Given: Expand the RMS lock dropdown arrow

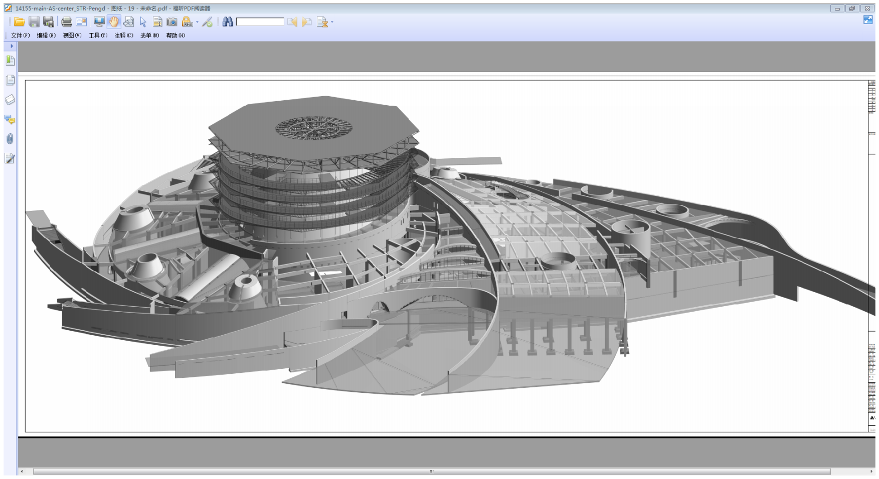Looking at the screenshot, I should tap(197, 22).
